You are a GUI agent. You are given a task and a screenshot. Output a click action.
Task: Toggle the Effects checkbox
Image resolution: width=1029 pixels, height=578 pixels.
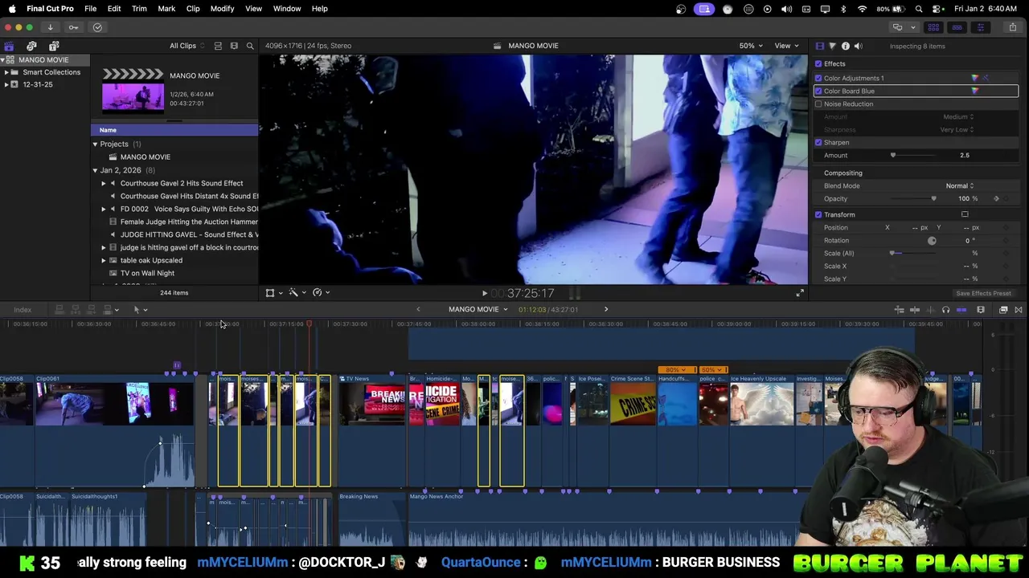[x=818, y=63]
